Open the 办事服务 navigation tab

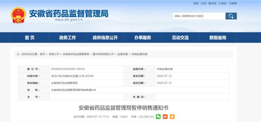[x=143, y=38]
